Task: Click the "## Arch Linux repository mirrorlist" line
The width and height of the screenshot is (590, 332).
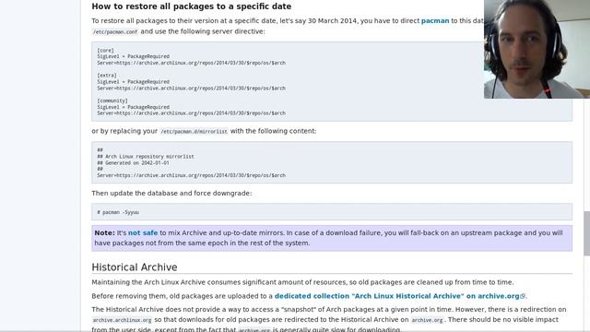Action: tap(146, 157)
